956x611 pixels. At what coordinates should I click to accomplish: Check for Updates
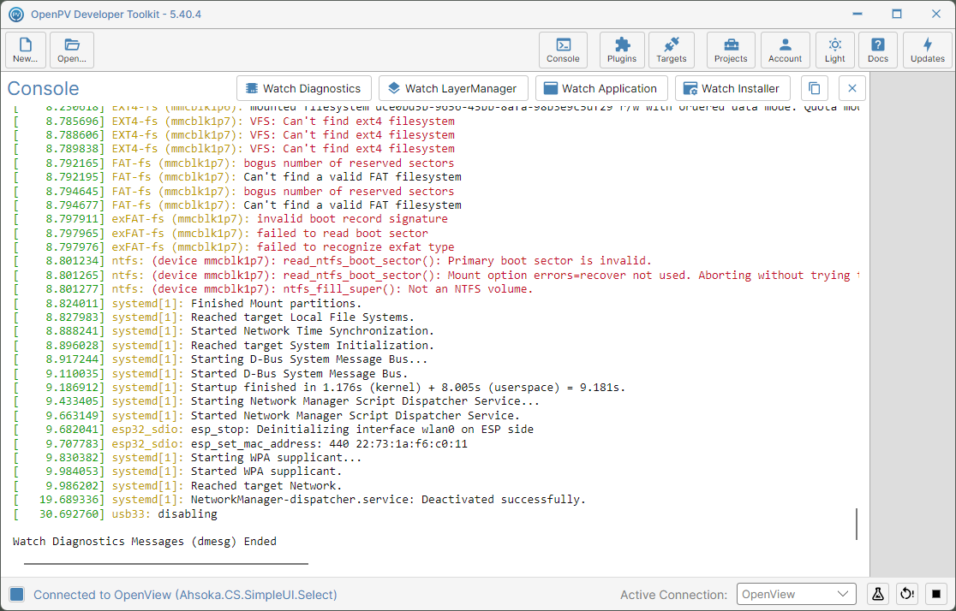point(928,50)
